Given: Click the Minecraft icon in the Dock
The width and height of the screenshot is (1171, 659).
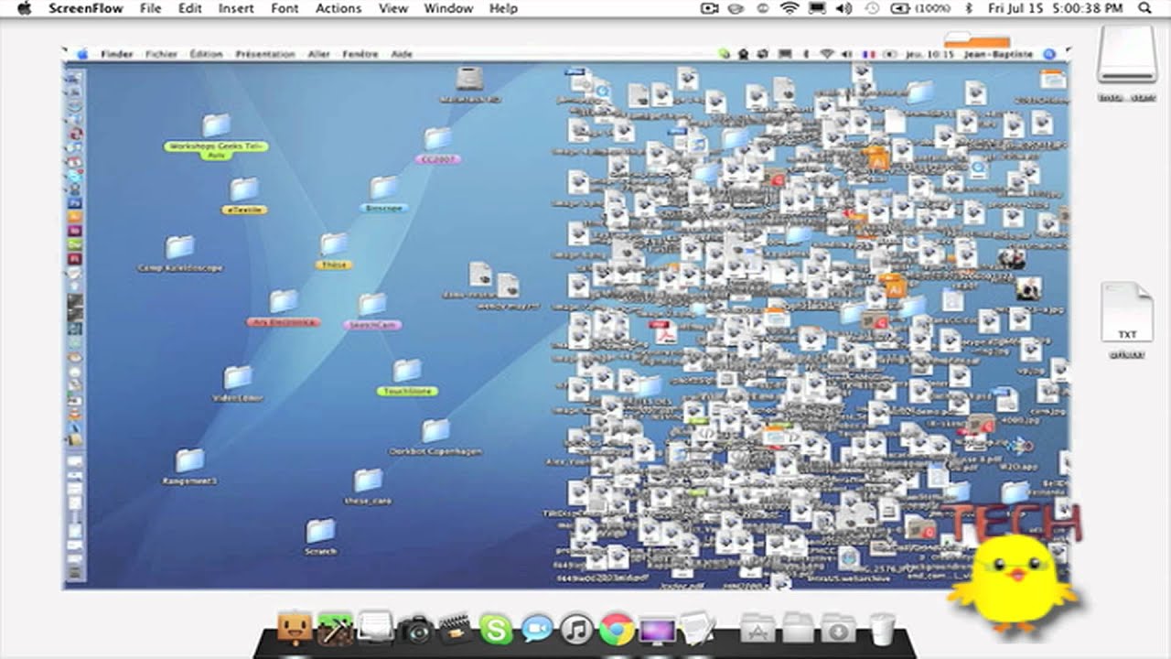Looking at the screenshot, I should pos(335,629).
